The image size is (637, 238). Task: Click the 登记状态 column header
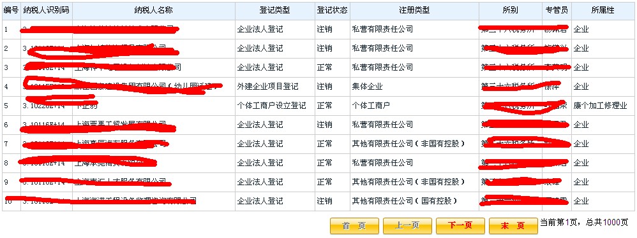tap(333, 11)
